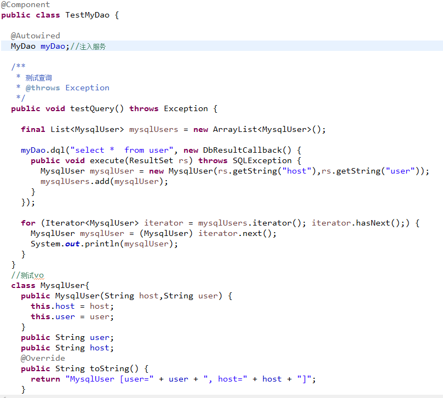The image size is (443, 398).
Task: Click the //测试vo comment
Action: coord(27,275)
